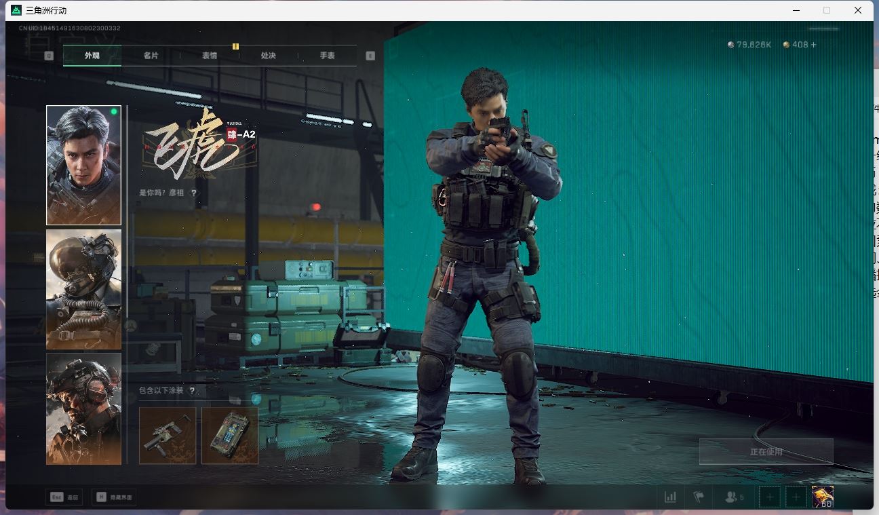
Task: Click the flag icon in bottom bar
Action: click(x=699, y=497)
